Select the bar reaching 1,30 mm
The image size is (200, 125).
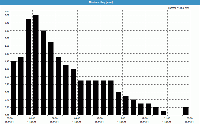click(x=66, y=90)
